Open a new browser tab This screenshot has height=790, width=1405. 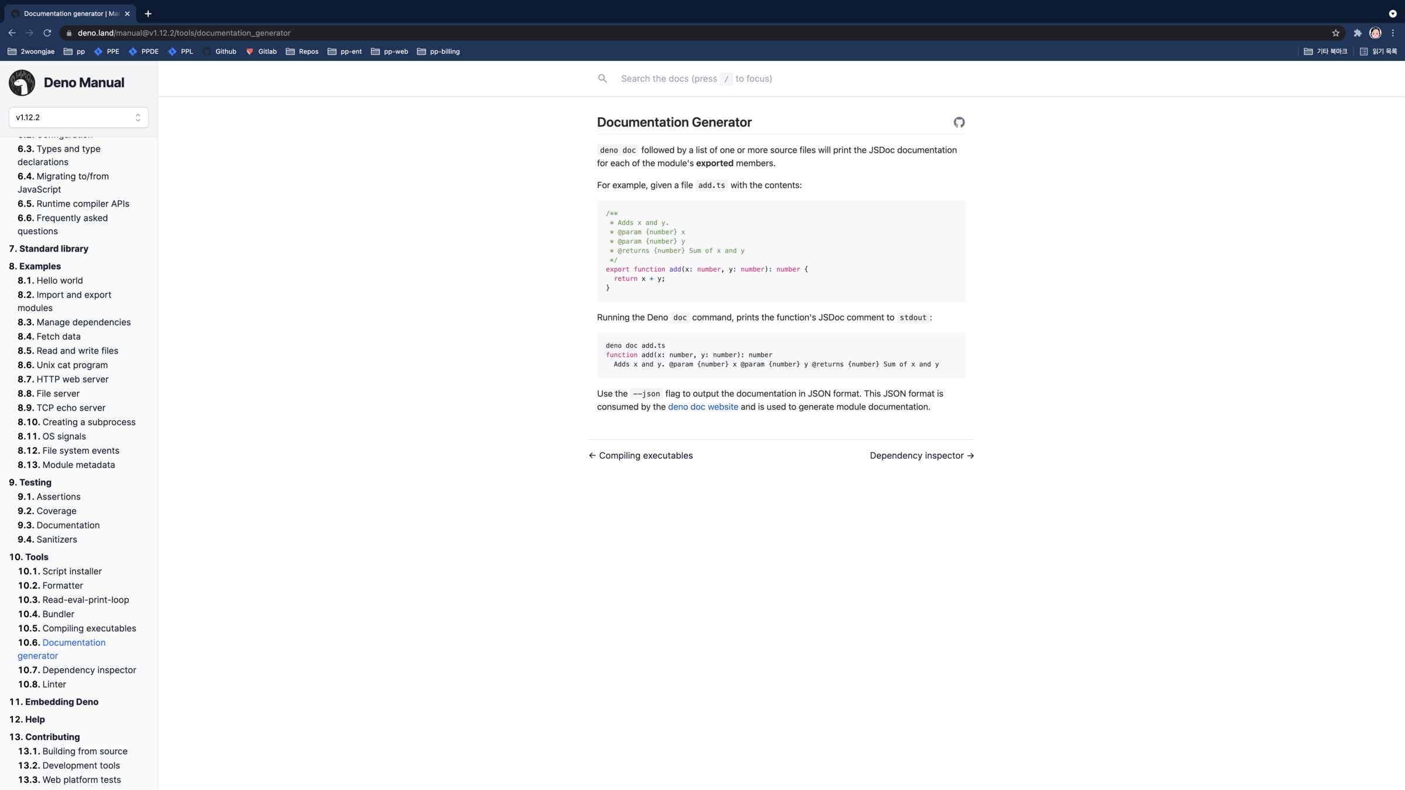click(x=148, y=13)
